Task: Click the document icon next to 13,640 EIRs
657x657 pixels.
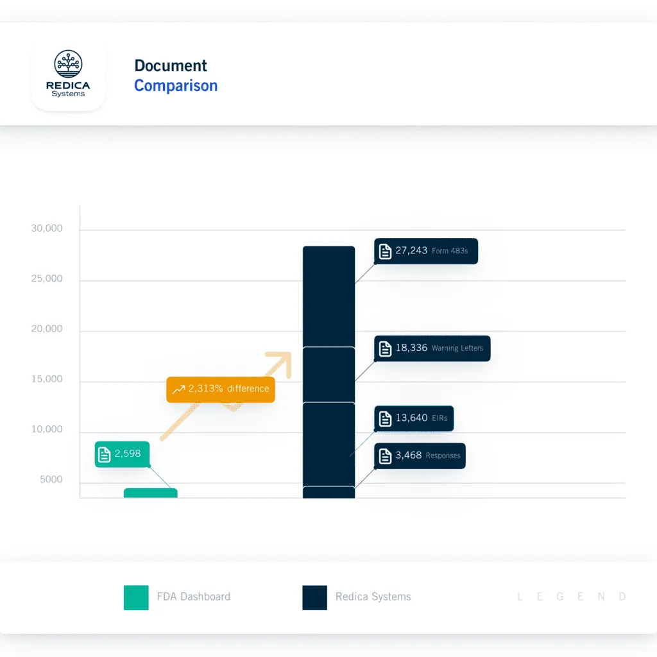Action: point(384,418)
